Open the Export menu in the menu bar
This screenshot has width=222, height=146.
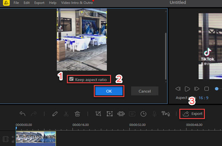[x=39, y=3]
